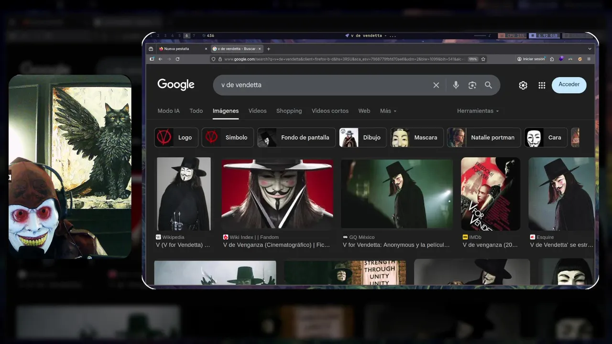Click workspace 6 in top bar
The image size is (612, 344).
(x=186, y=36)
